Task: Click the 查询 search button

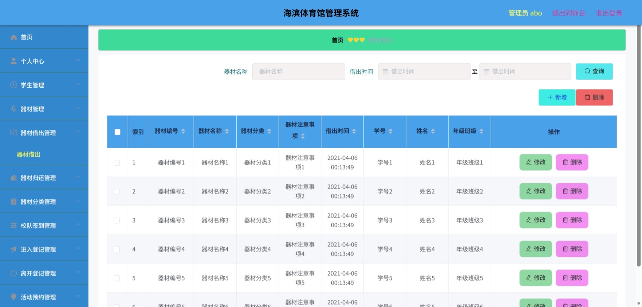Action: click(594, 71)
